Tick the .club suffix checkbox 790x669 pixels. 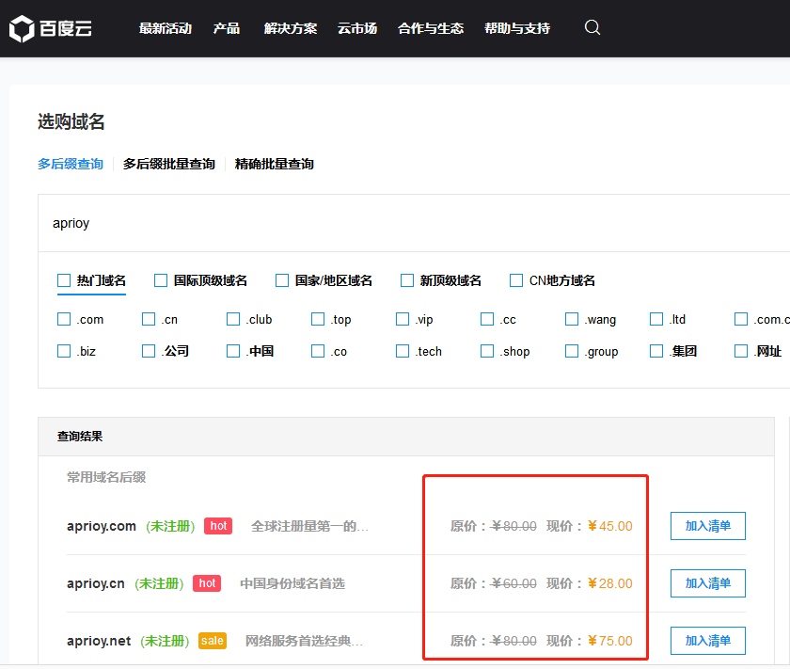pos(233,319)
